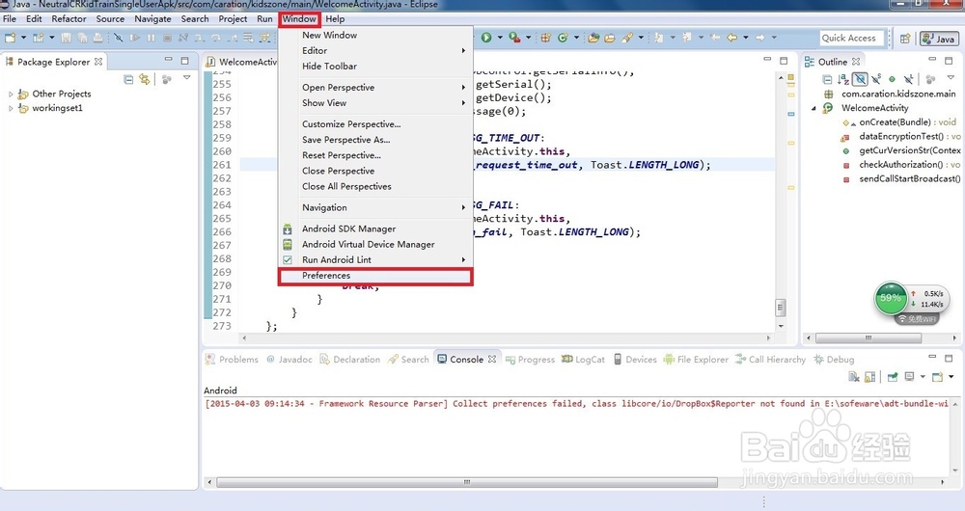The image size is (965, 511).
Task: Choose Preferences from Window menu
Action: point(326,276)
